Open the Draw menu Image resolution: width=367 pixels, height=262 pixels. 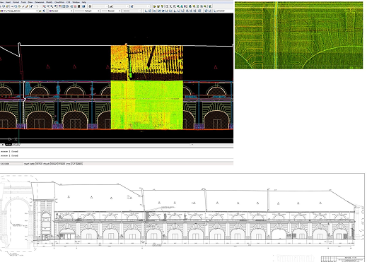point(30,2)
